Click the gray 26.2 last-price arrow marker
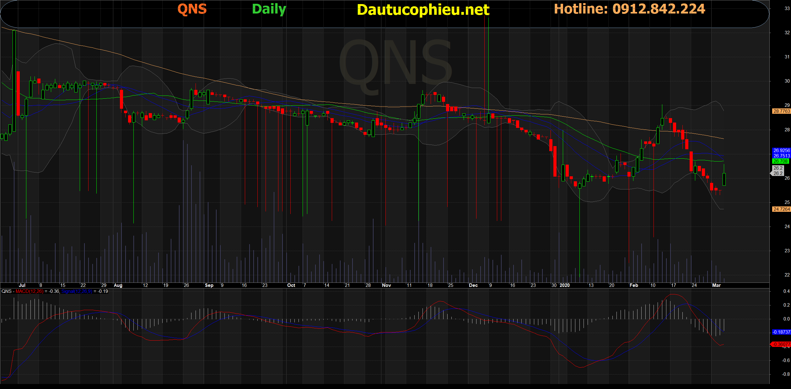The width and height of the screenshot is (791, 389). click(x=778, y=171)
